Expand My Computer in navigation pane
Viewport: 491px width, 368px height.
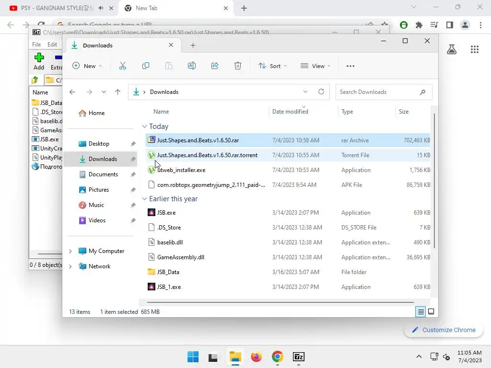click(70, 251)
